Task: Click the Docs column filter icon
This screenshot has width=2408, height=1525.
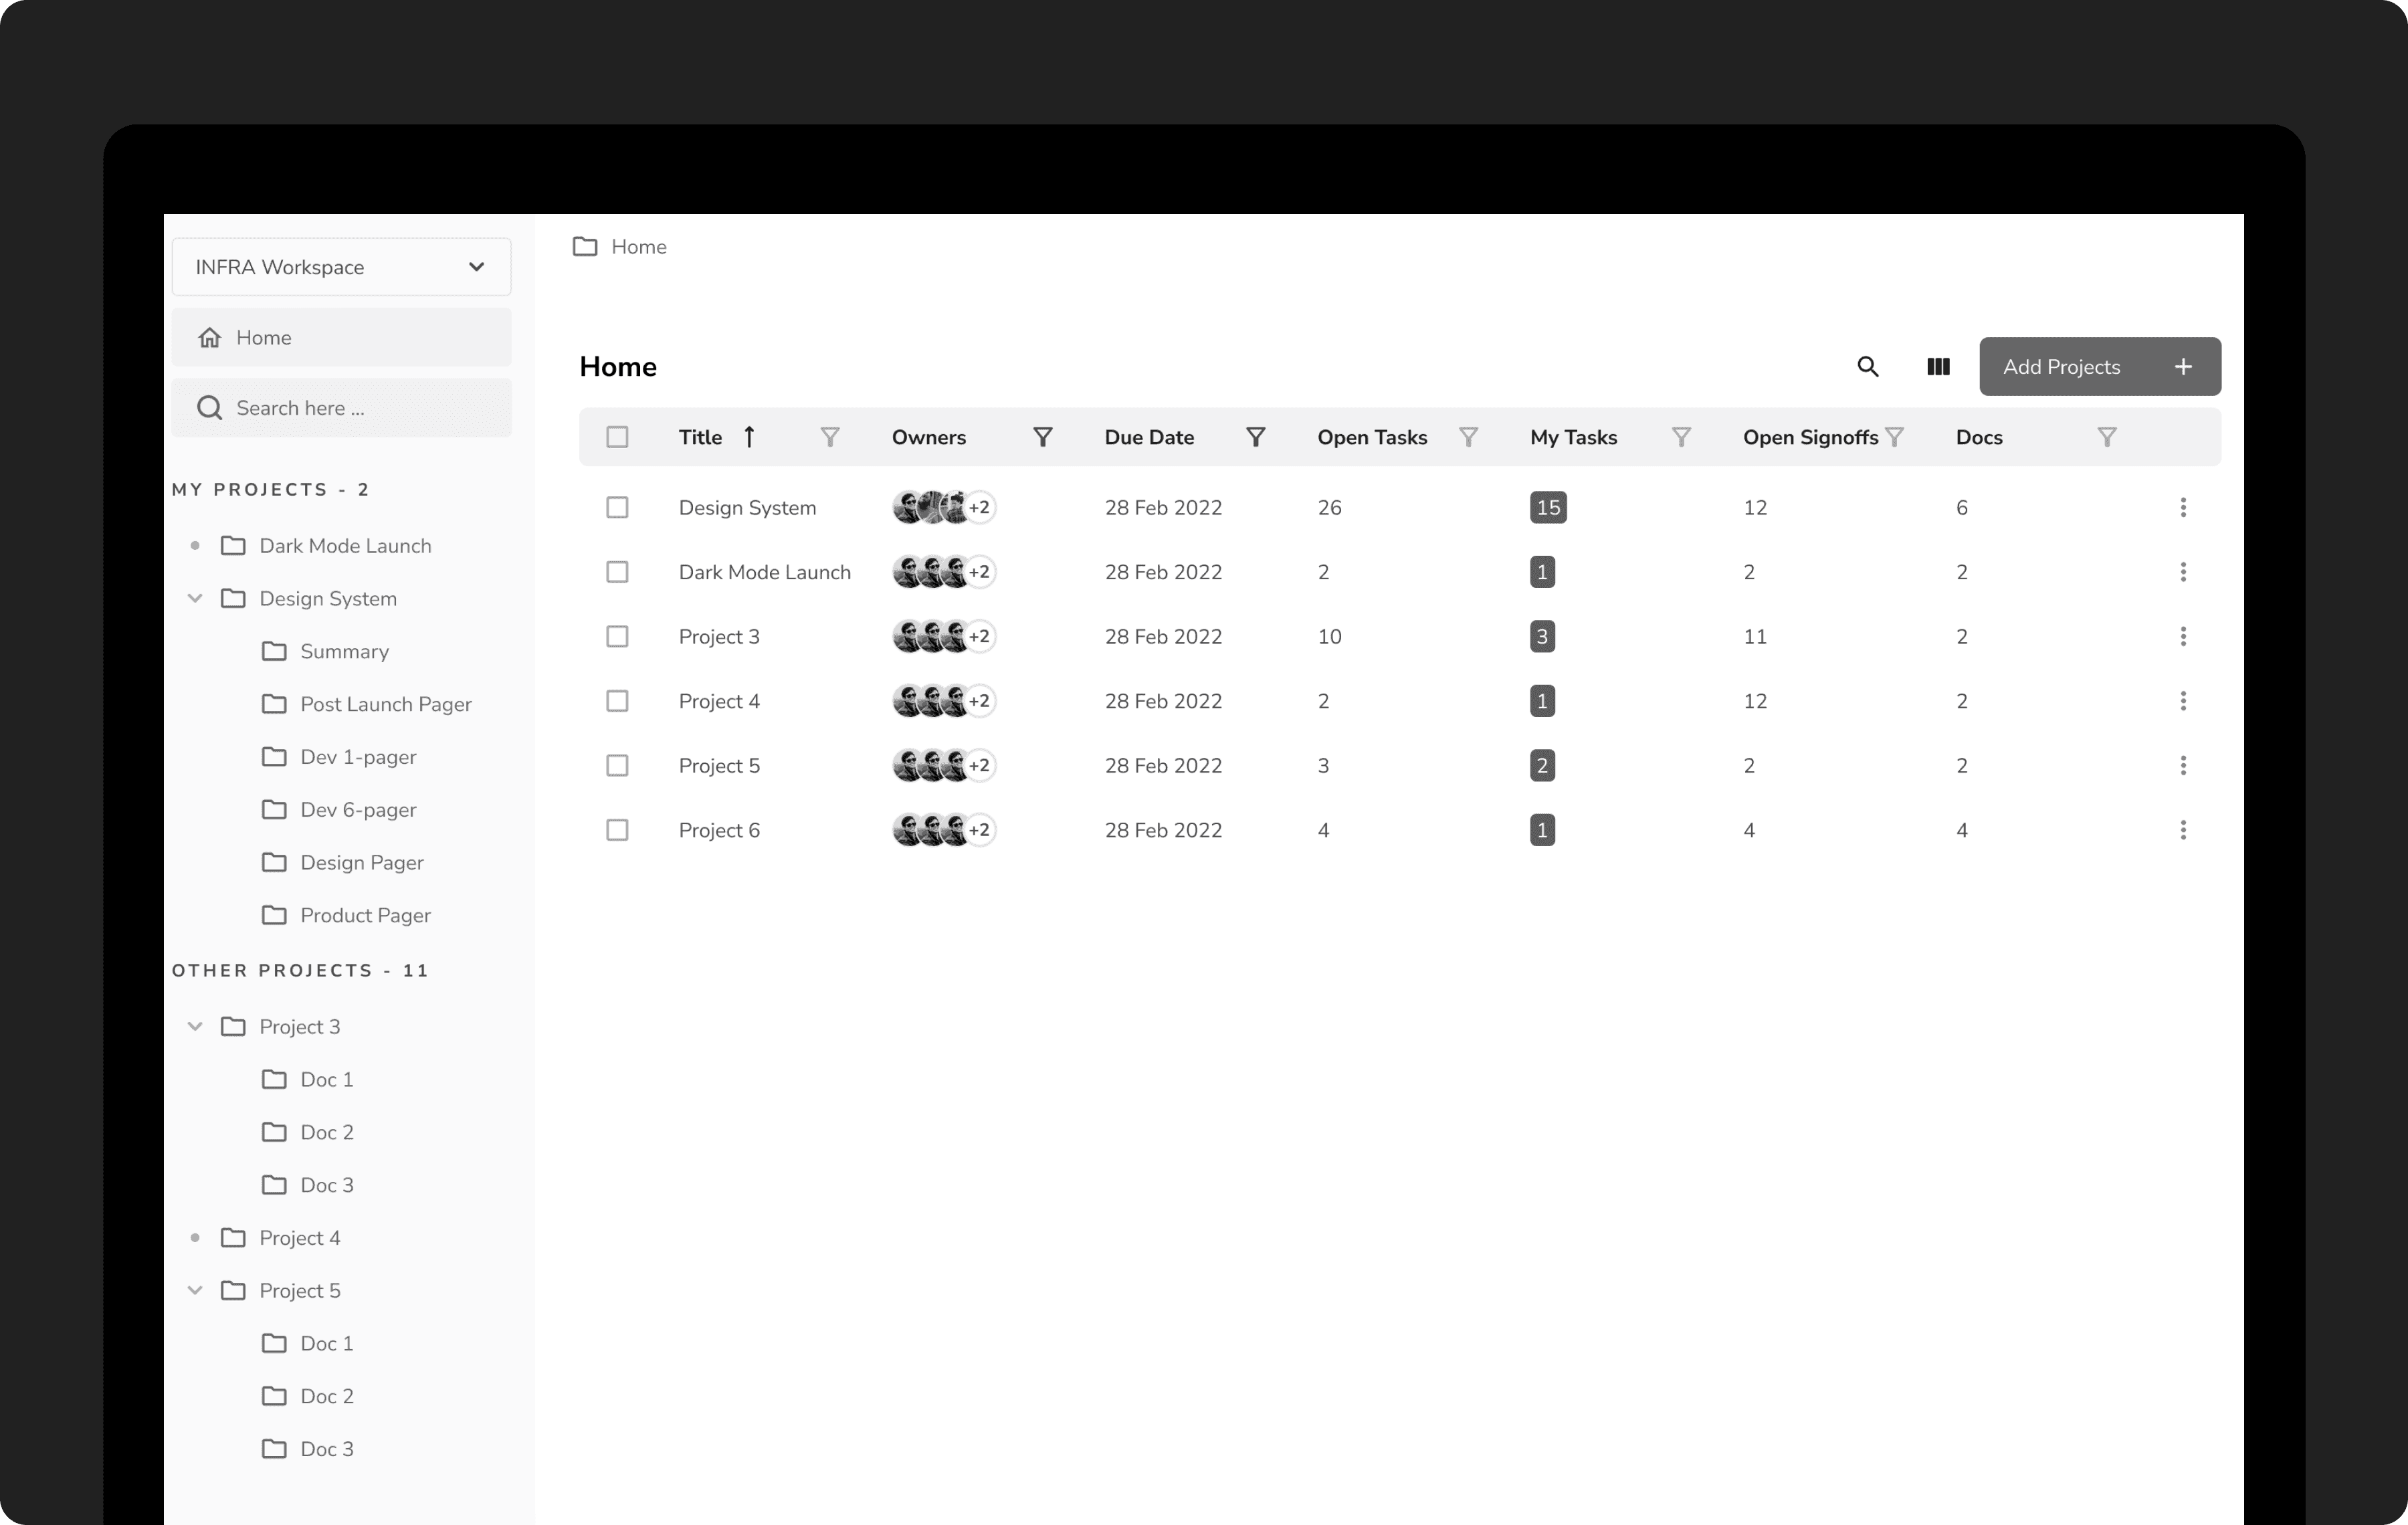Action: pyautogui.click(x=2106, y=437)
